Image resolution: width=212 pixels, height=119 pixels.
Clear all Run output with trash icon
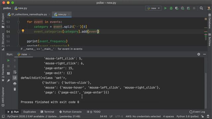point(15,89)
